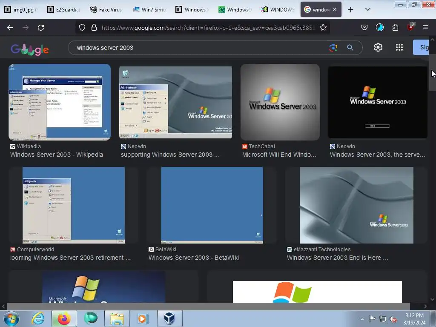Open the VirtualBox cube taskbar icon
Viewport: 436px width, 327px height.
[169, 318]
